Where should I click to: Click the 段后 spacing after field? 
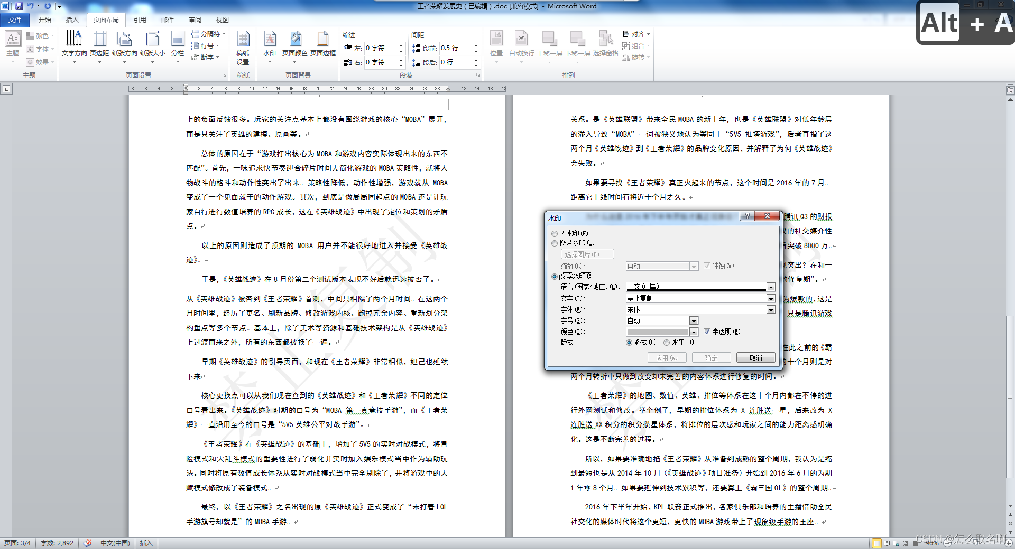456,62
